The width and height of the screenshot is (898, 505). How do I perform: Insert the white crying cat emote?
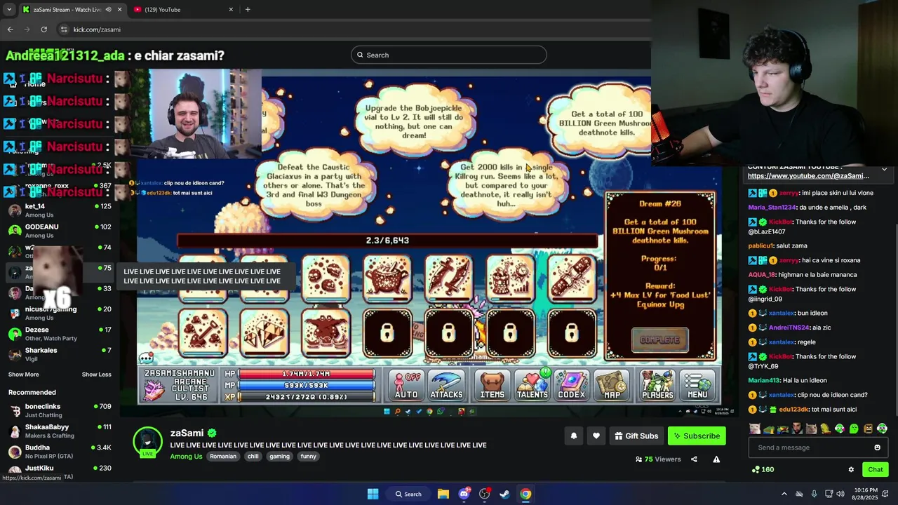[x=754, y=429]
